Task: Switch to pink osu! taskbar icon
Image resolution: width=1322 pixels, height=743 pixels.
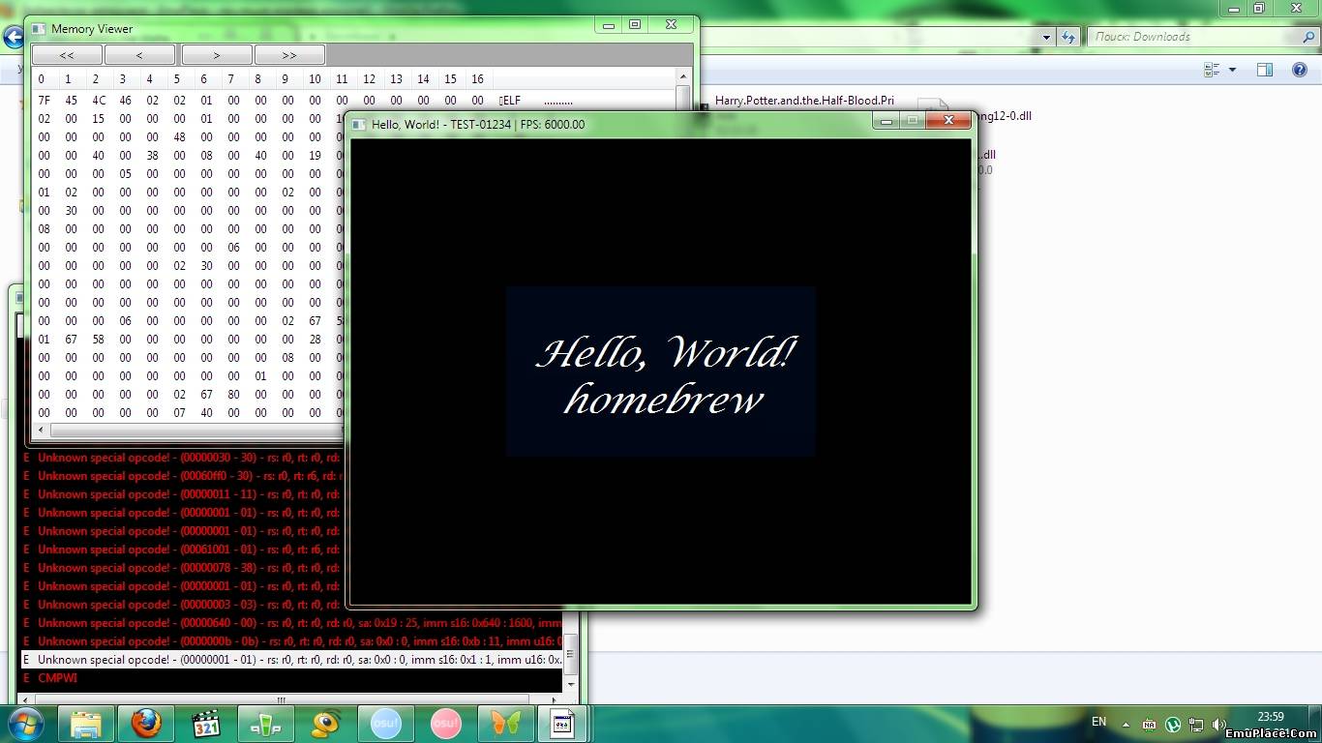Action: [x=446, y=724]
